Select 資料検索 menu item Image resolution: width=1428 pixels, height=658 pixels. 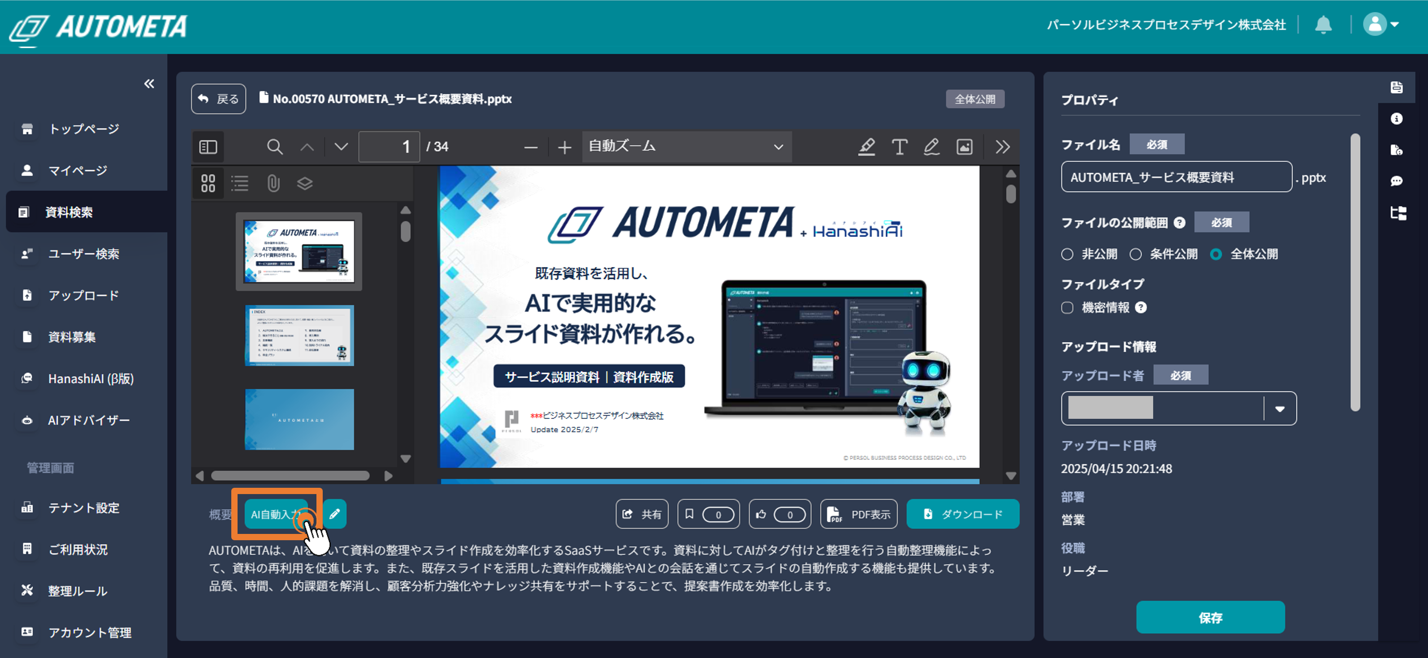(87, 212)
